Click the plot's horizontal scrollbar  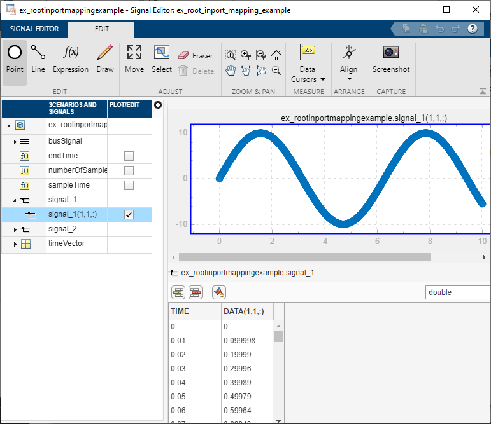304,257
